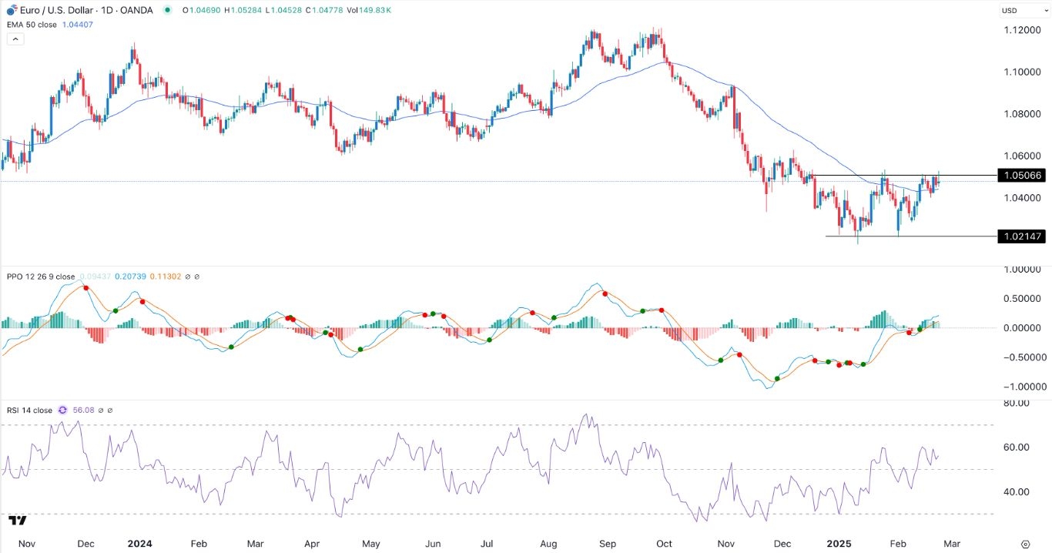Open chart settings via bottom-right gear icon
This screenshot has width=1052, height=553.
click(1025, 543)
